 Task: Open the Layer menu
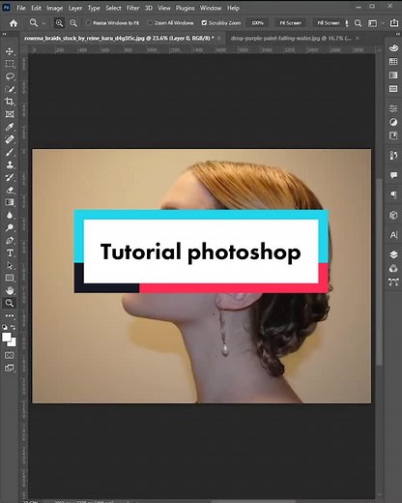pyautogui.click(x=75, y=8)
